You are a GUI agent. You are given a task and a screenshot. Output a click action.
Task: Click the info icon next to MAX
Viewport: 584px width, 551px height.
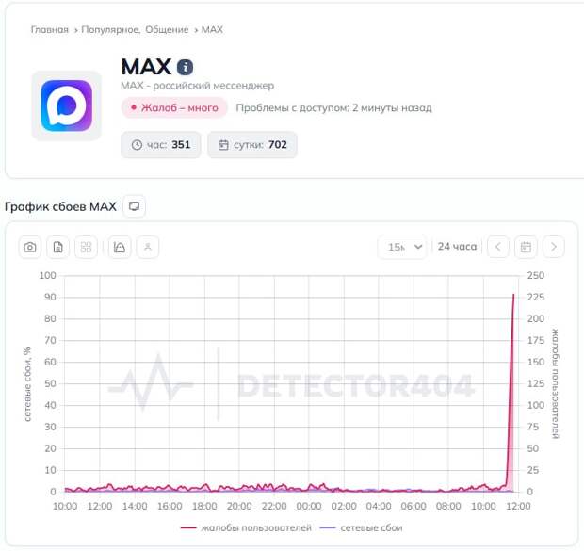tap(186, 67)
